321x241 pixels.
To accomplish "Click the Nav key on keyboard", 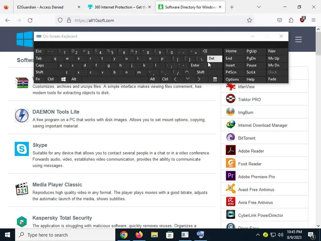I will pyautogui.click(x=277, y=51).
